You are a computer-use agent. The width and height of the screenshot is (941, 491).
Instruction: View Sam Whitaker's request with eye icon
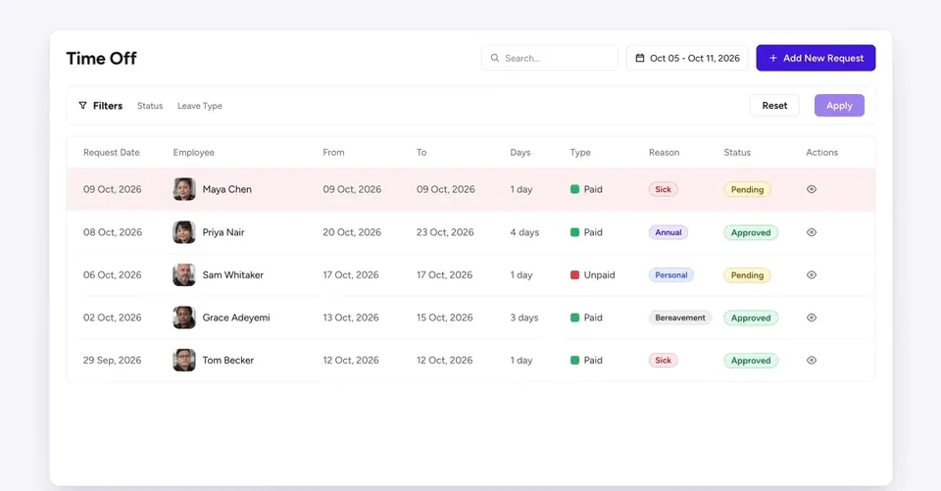click(812, 275)
